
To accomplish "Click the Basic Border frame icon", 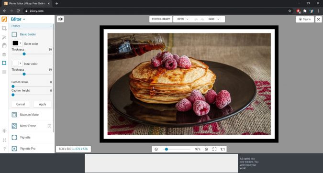I will (x=14, y=34).
